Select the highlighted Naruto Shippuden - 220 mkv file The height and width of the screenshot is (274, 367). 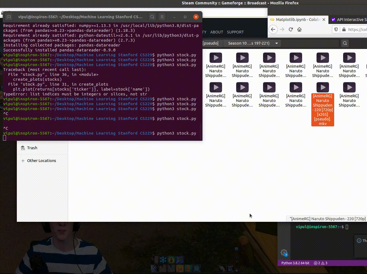(x=322, y=105)
